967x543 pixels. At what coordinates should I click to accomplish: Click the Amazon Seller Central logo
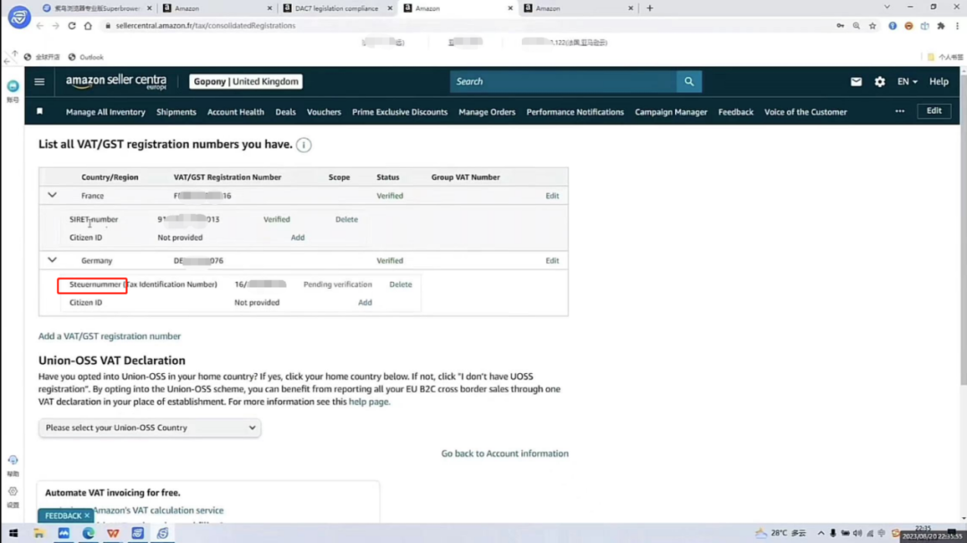click(116, 82)
